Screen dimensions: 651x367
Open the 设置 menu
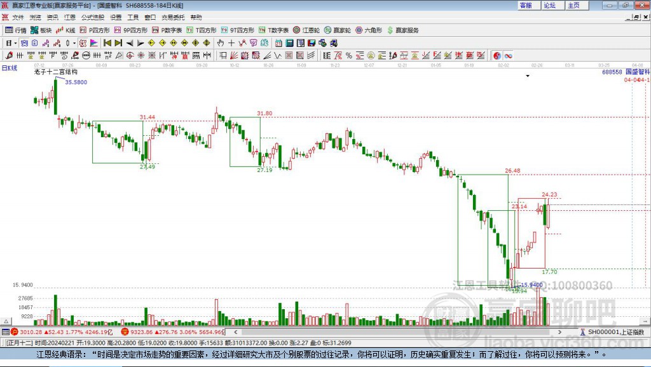[x=116, y=17]
